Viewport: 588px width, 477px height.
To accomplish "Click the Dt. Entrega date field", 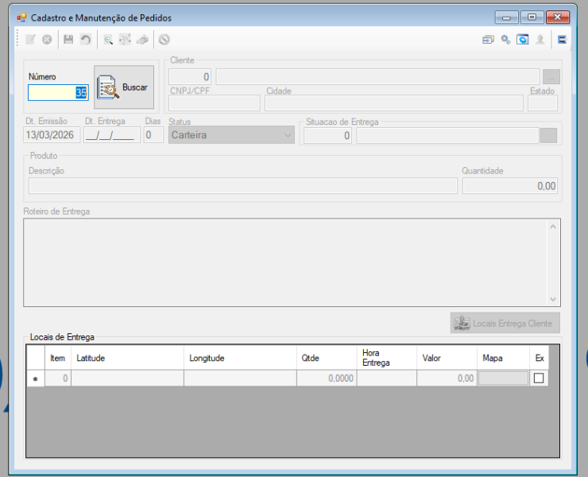I will (x=112, y=135).
